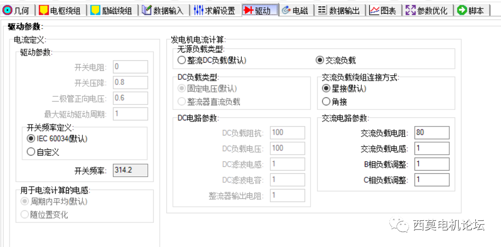Select IEC 60034(默认) switching frequency option
Viewport: 501px width, 247px height.
[x=57, y=139]
